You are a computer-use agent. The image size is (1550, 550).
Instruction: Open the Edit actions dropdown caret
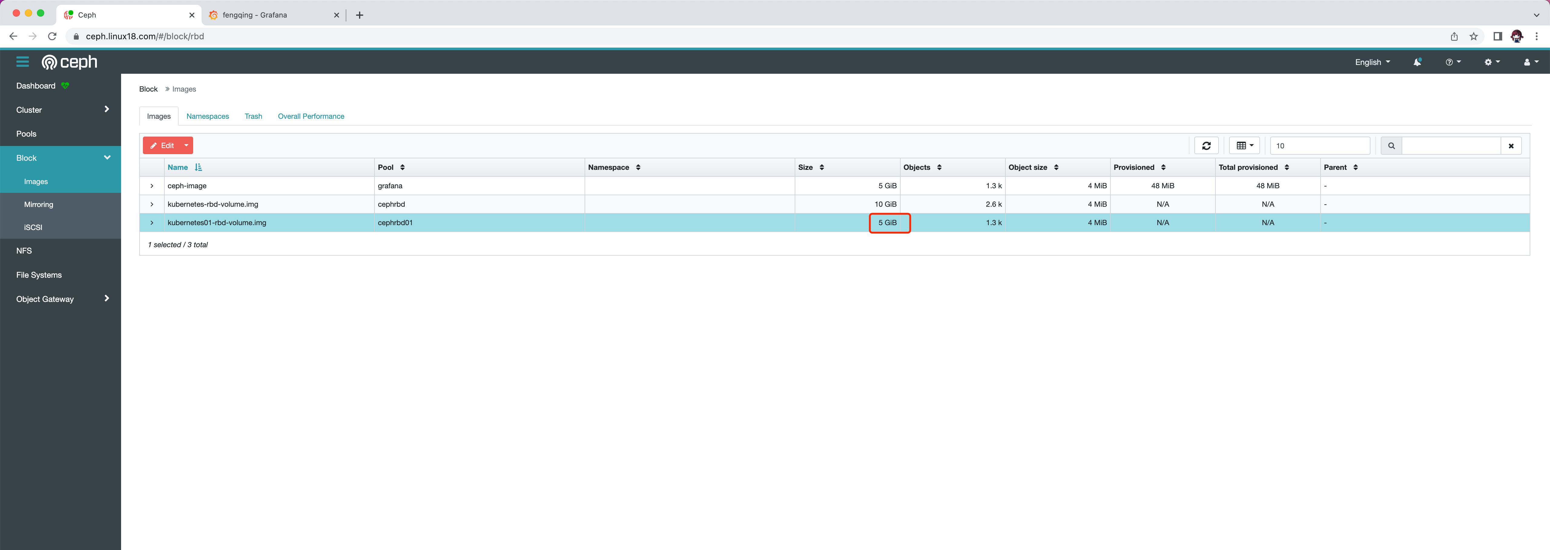[186, 145]
